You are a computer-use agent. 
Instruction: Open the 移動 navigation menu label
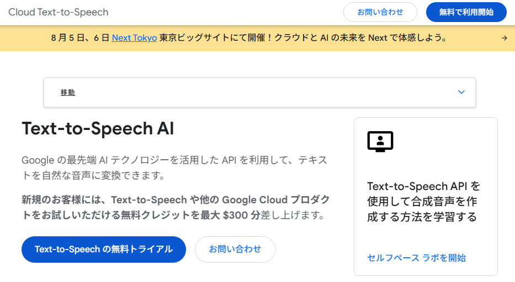[68, 93]
